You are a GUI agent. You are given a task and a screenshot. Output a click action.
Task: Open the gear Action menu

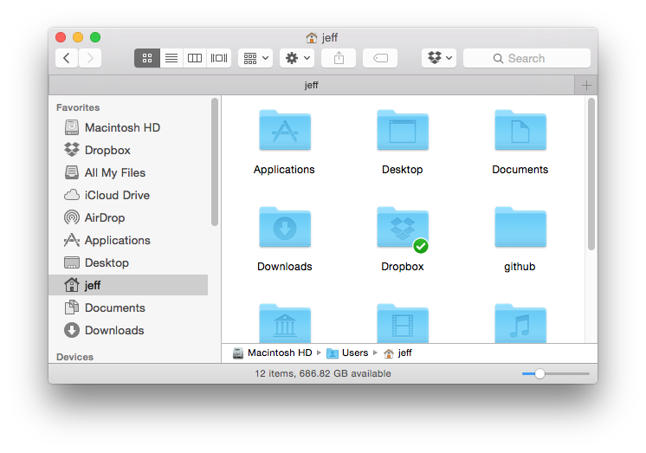(297, 58)
